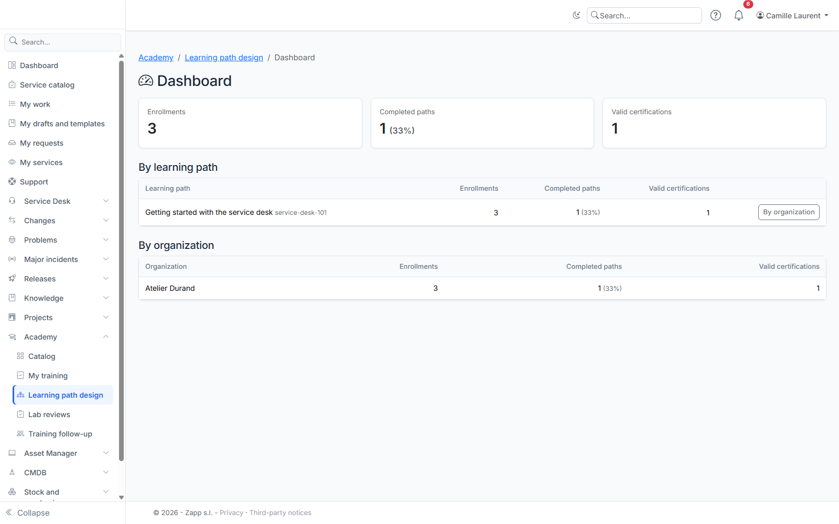839x524 pixels.
Task: Click the My requests icon
Action: 12,143
